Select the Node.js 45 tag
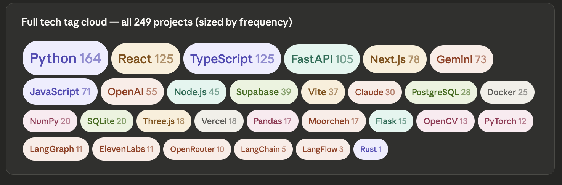The height and width of the screenshot is (185, 562). point(197,92)
